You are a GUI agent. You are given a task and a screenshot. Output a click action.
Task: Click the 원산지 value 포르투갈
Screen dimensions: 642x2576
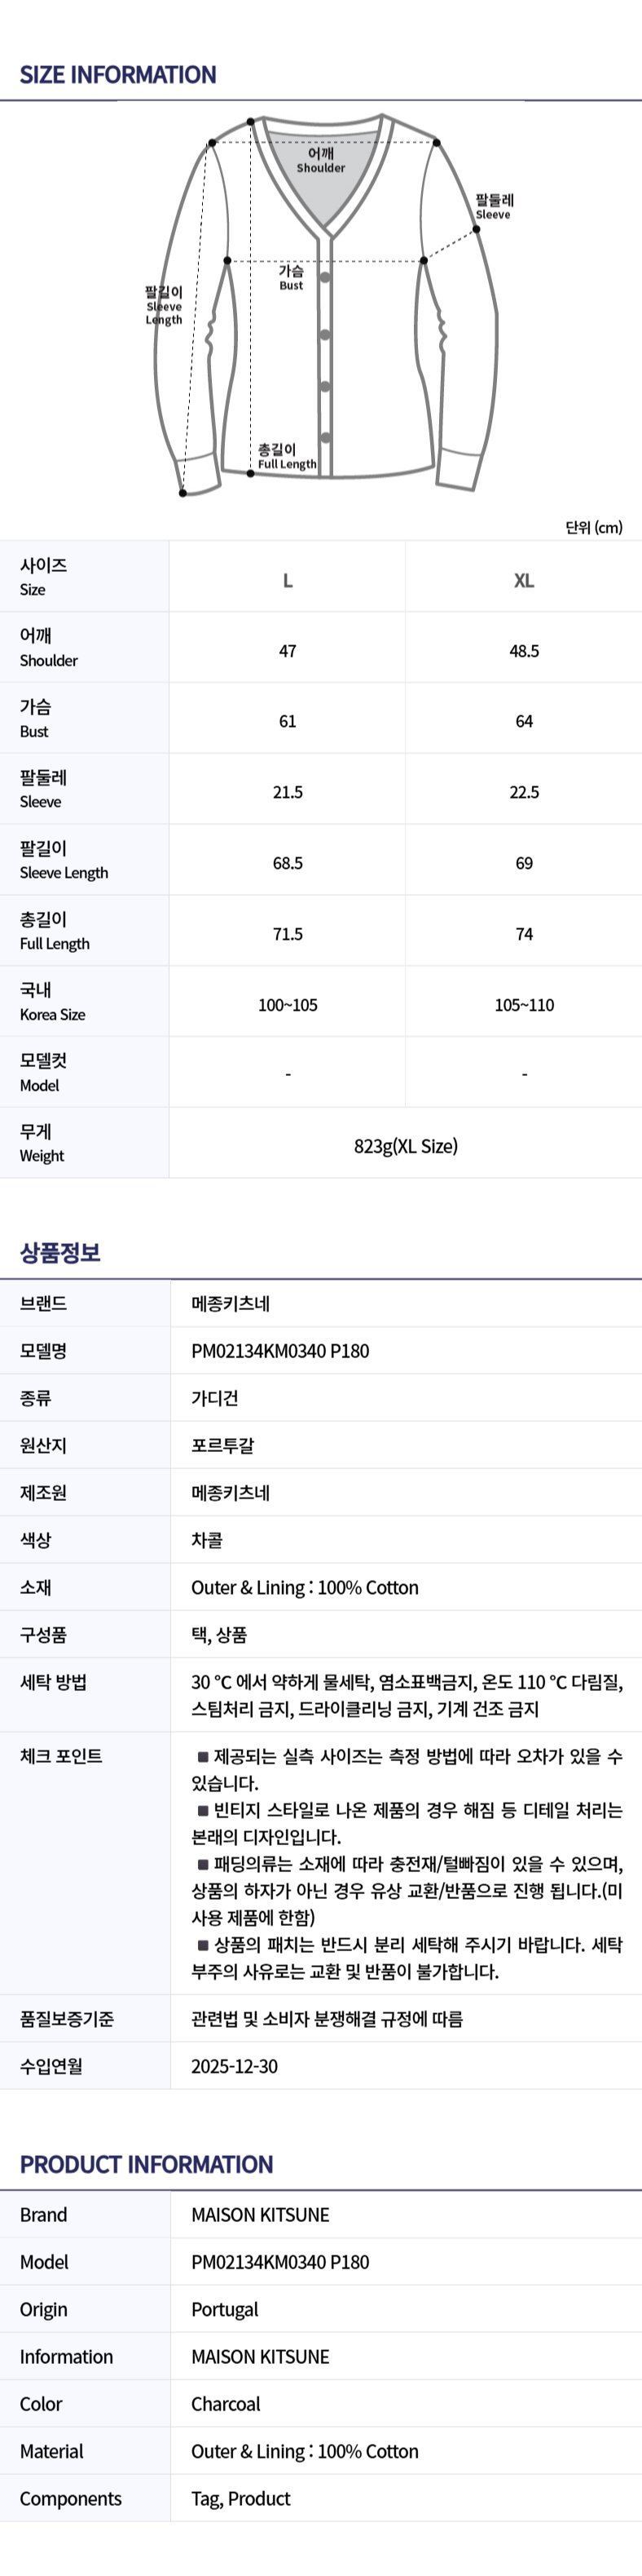click(x=222, y=1445)
